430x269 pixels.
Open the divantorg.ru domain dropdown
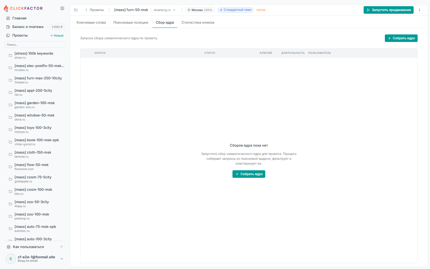[x=164, y=10]
